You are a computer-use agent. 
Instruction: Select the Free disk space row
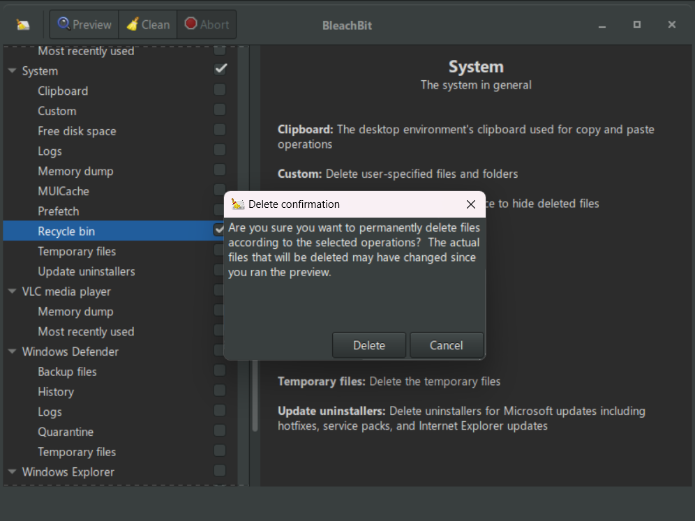[x=120, y=131]
